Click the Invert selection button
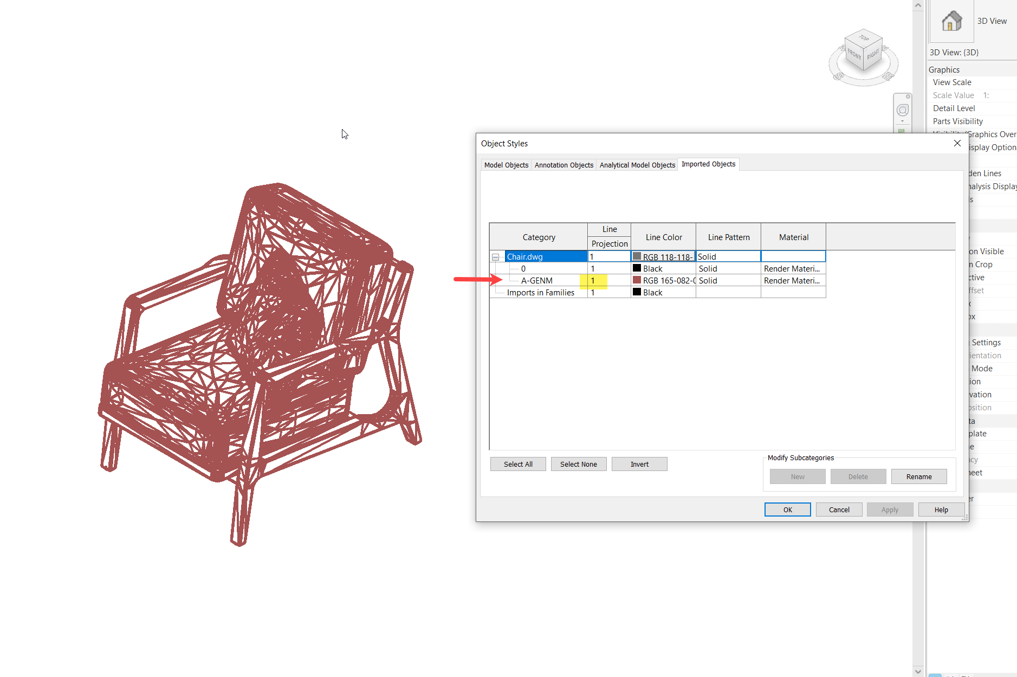Screen dimensions: 1017x677 (639, 464)
